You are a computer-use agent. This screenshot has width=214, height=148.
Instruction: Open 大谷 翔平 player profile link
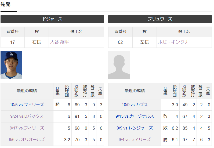pos(59,42)
